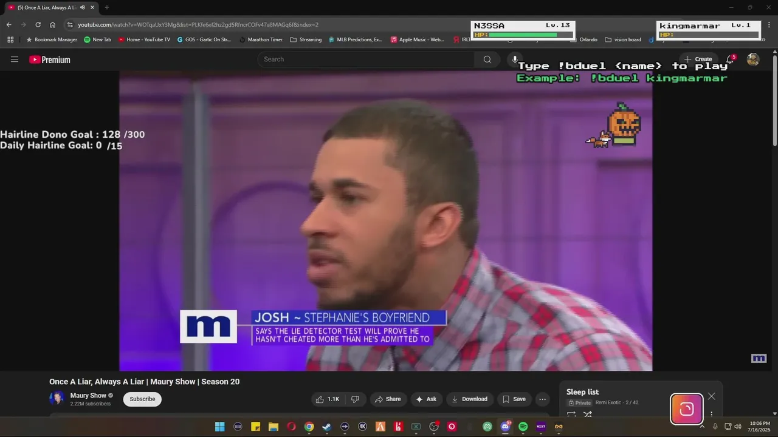Open the YouTube account avatar menu
This screenshot has height=437, width=778.
click(753, 59)
